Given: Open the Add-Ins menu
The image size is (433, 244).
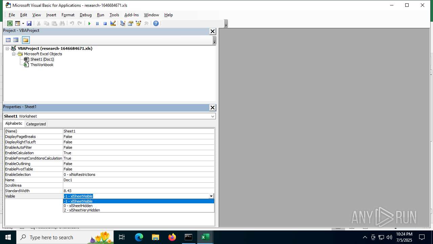Looking at the screenshot, I should tap(132, 15).
